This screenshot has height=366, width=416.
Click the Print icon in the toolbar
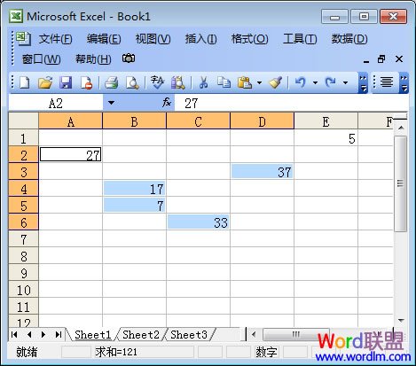coord(112,82)
